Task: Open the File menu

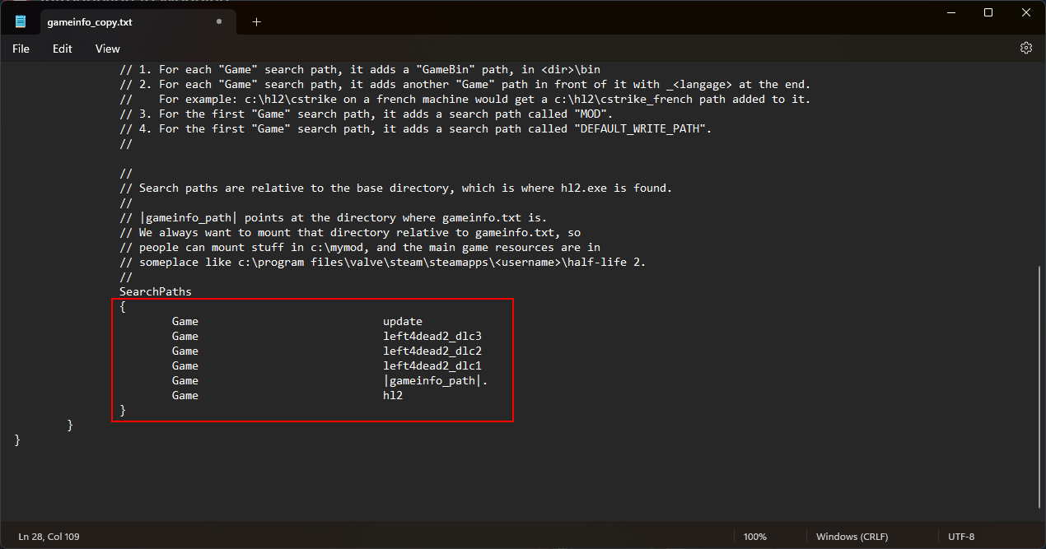Action: pyautogui.click(x=21, y=49)
